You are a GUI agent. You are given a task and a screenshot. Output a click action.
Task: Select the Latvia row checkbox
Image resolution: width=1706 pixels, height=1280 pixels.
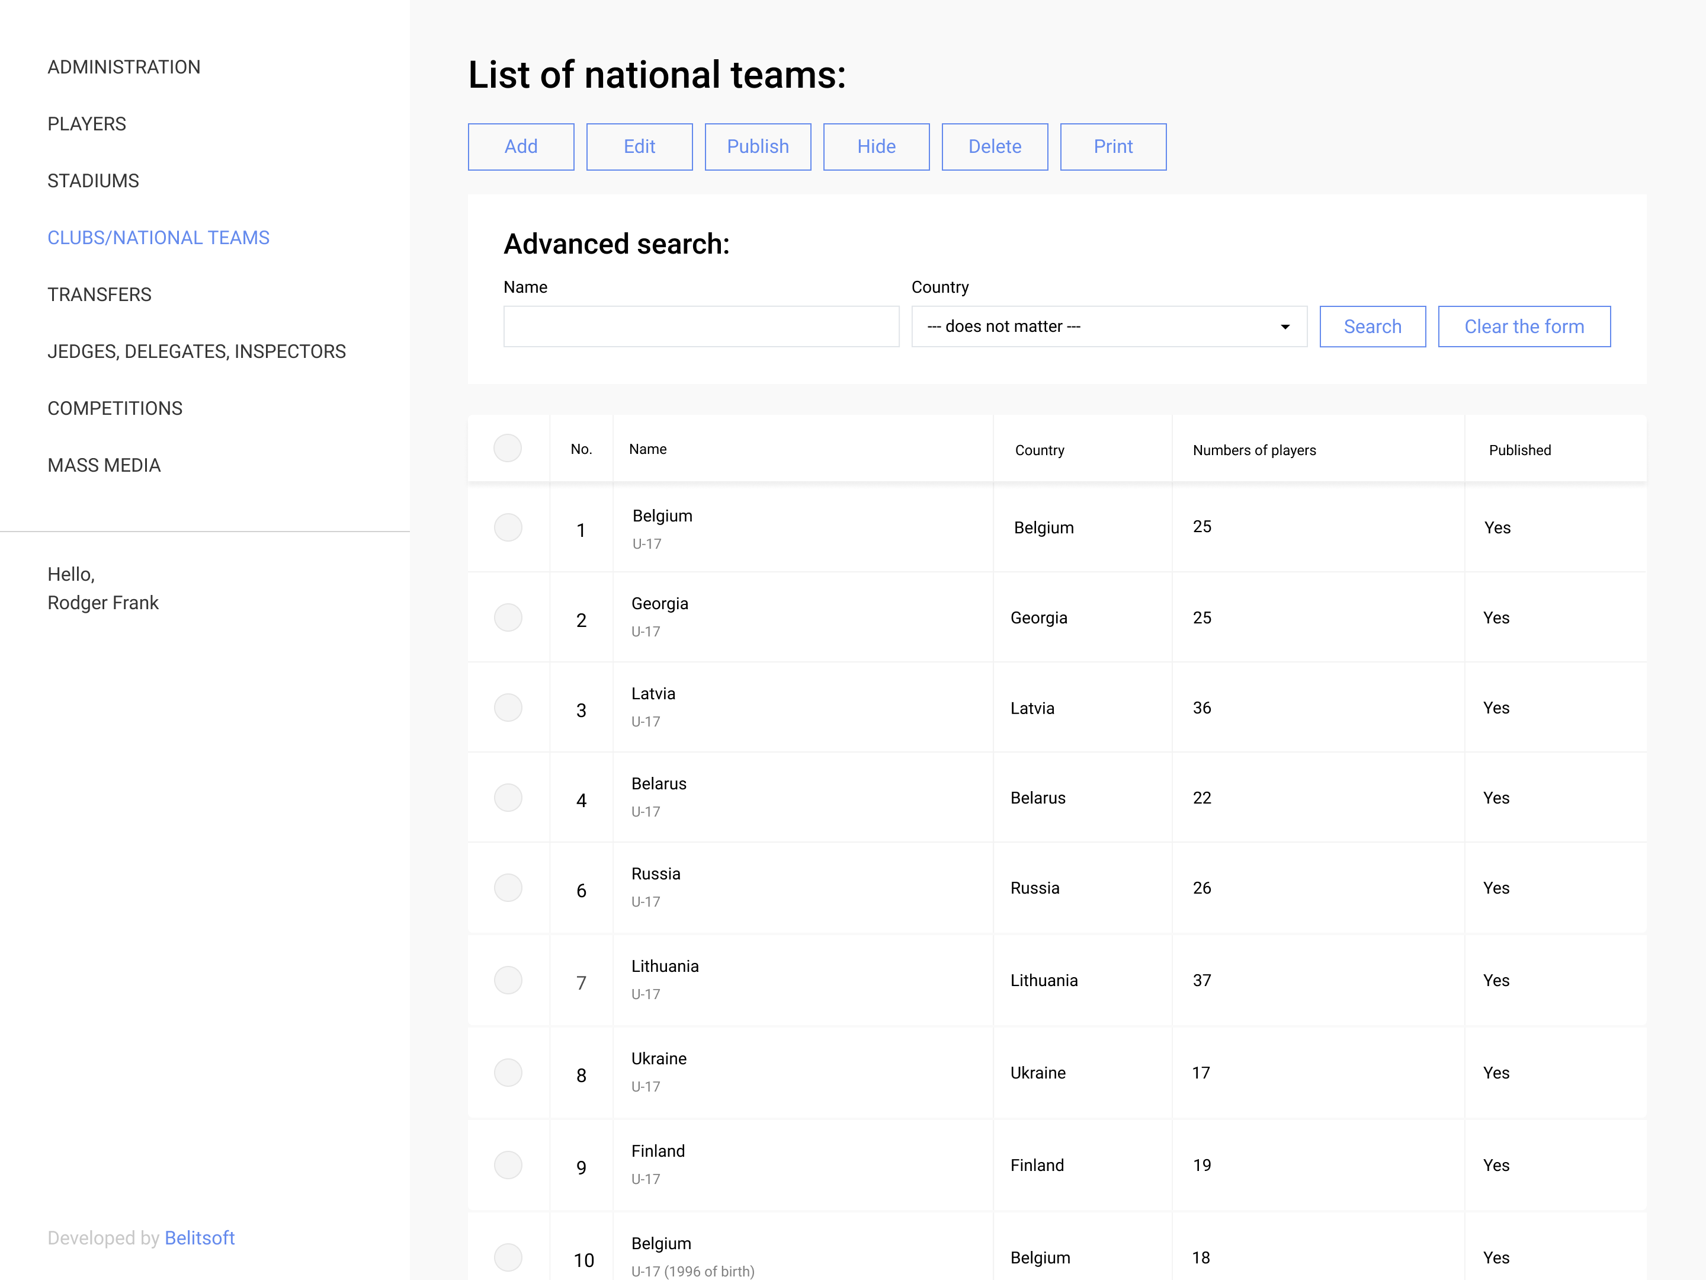pyautogui.click(x=508, y=708)
